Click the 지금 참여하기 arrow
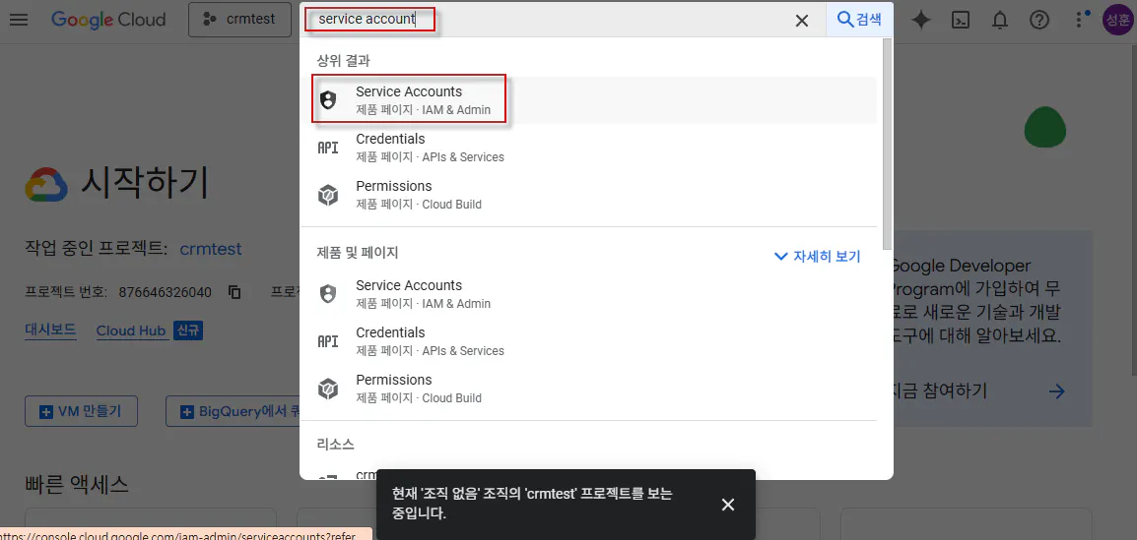The image size is (1137, 540). 1057,391
